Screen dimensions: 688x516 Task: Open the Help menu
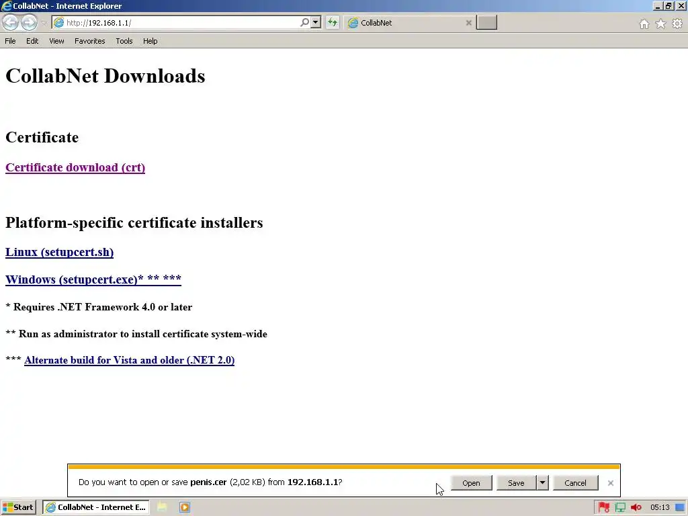pos(150,41)
